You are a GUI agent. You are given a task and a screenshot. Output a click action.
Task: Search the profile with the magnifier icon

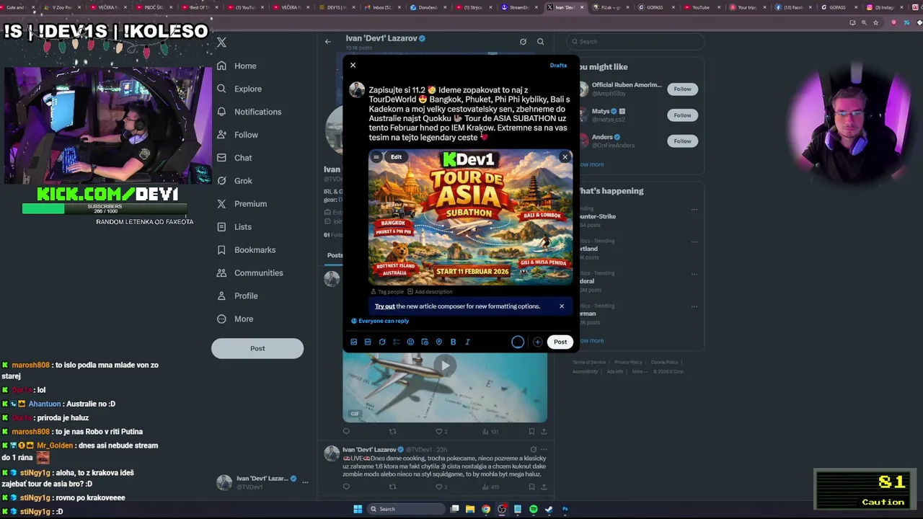point(540,42)
